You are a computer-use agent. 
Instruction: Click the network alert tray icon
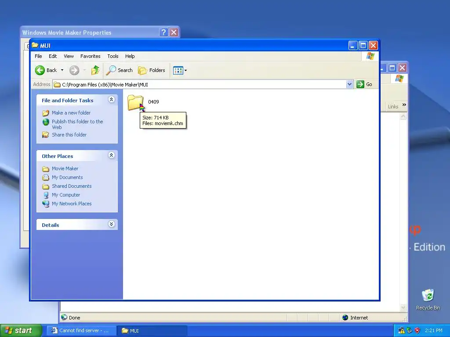click(402, 330)
